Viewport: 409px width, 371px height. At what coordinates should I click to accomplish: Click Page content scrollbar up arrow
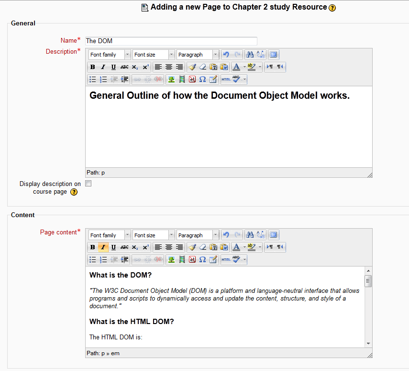coord(368,271)
